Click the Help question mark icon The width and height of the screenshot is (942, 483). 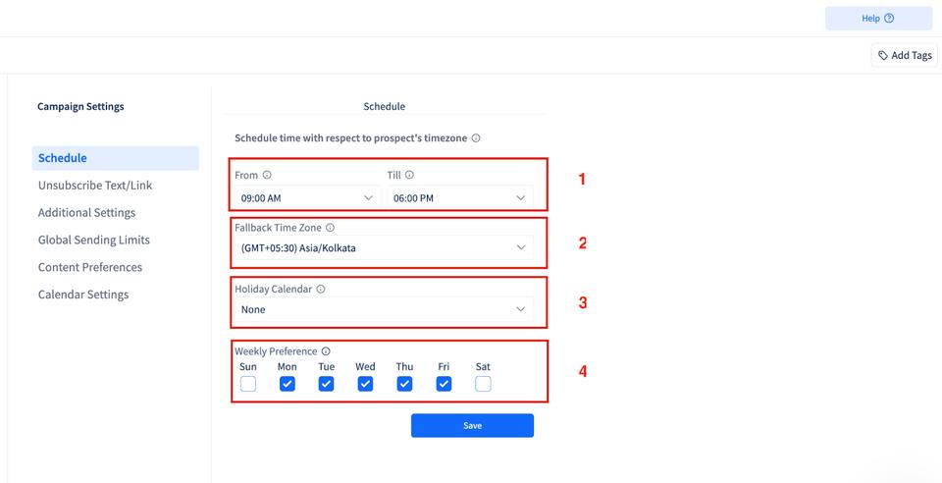(x=889, y=18)
